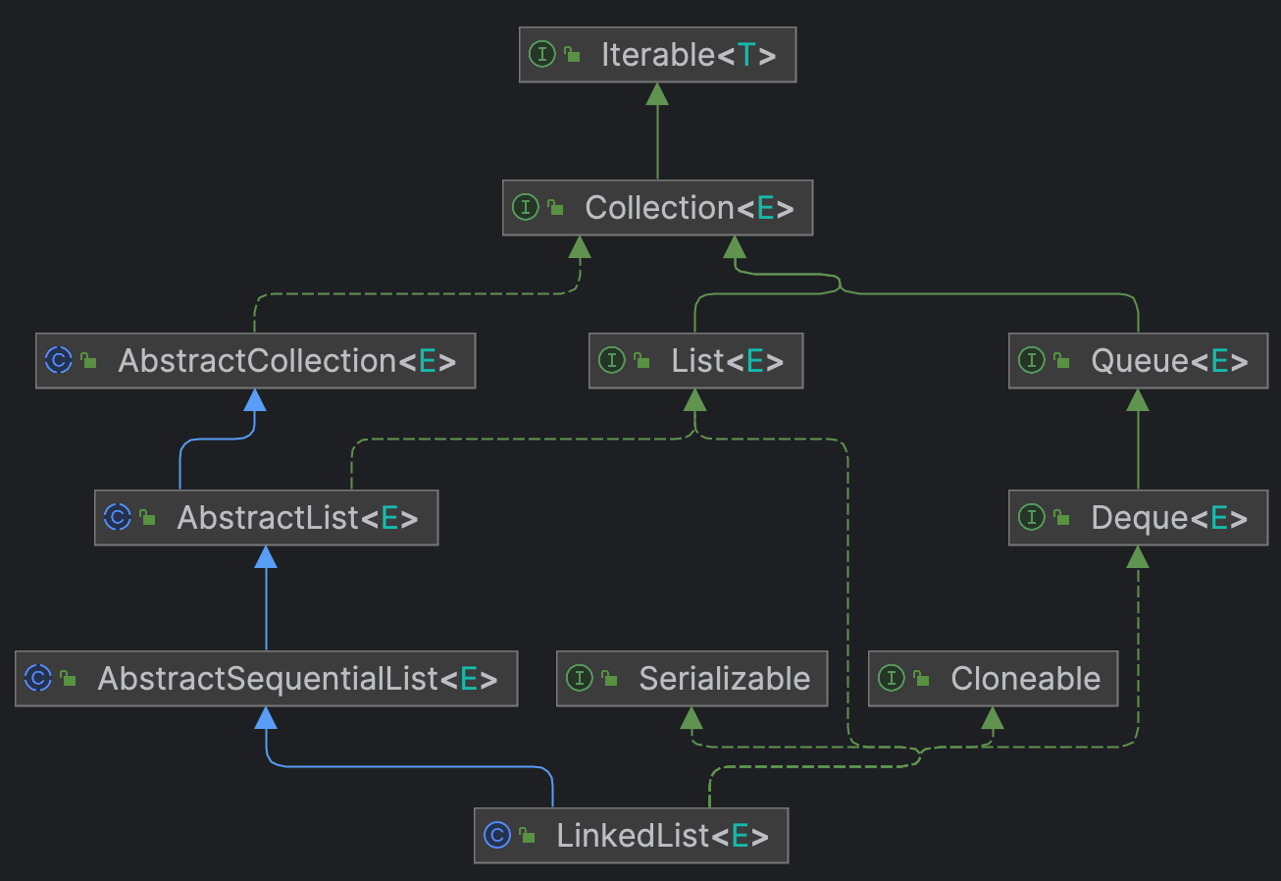1281x881 pixels.
Task: Select the Queue<E> node header
Action: (x=1138, y=361)
